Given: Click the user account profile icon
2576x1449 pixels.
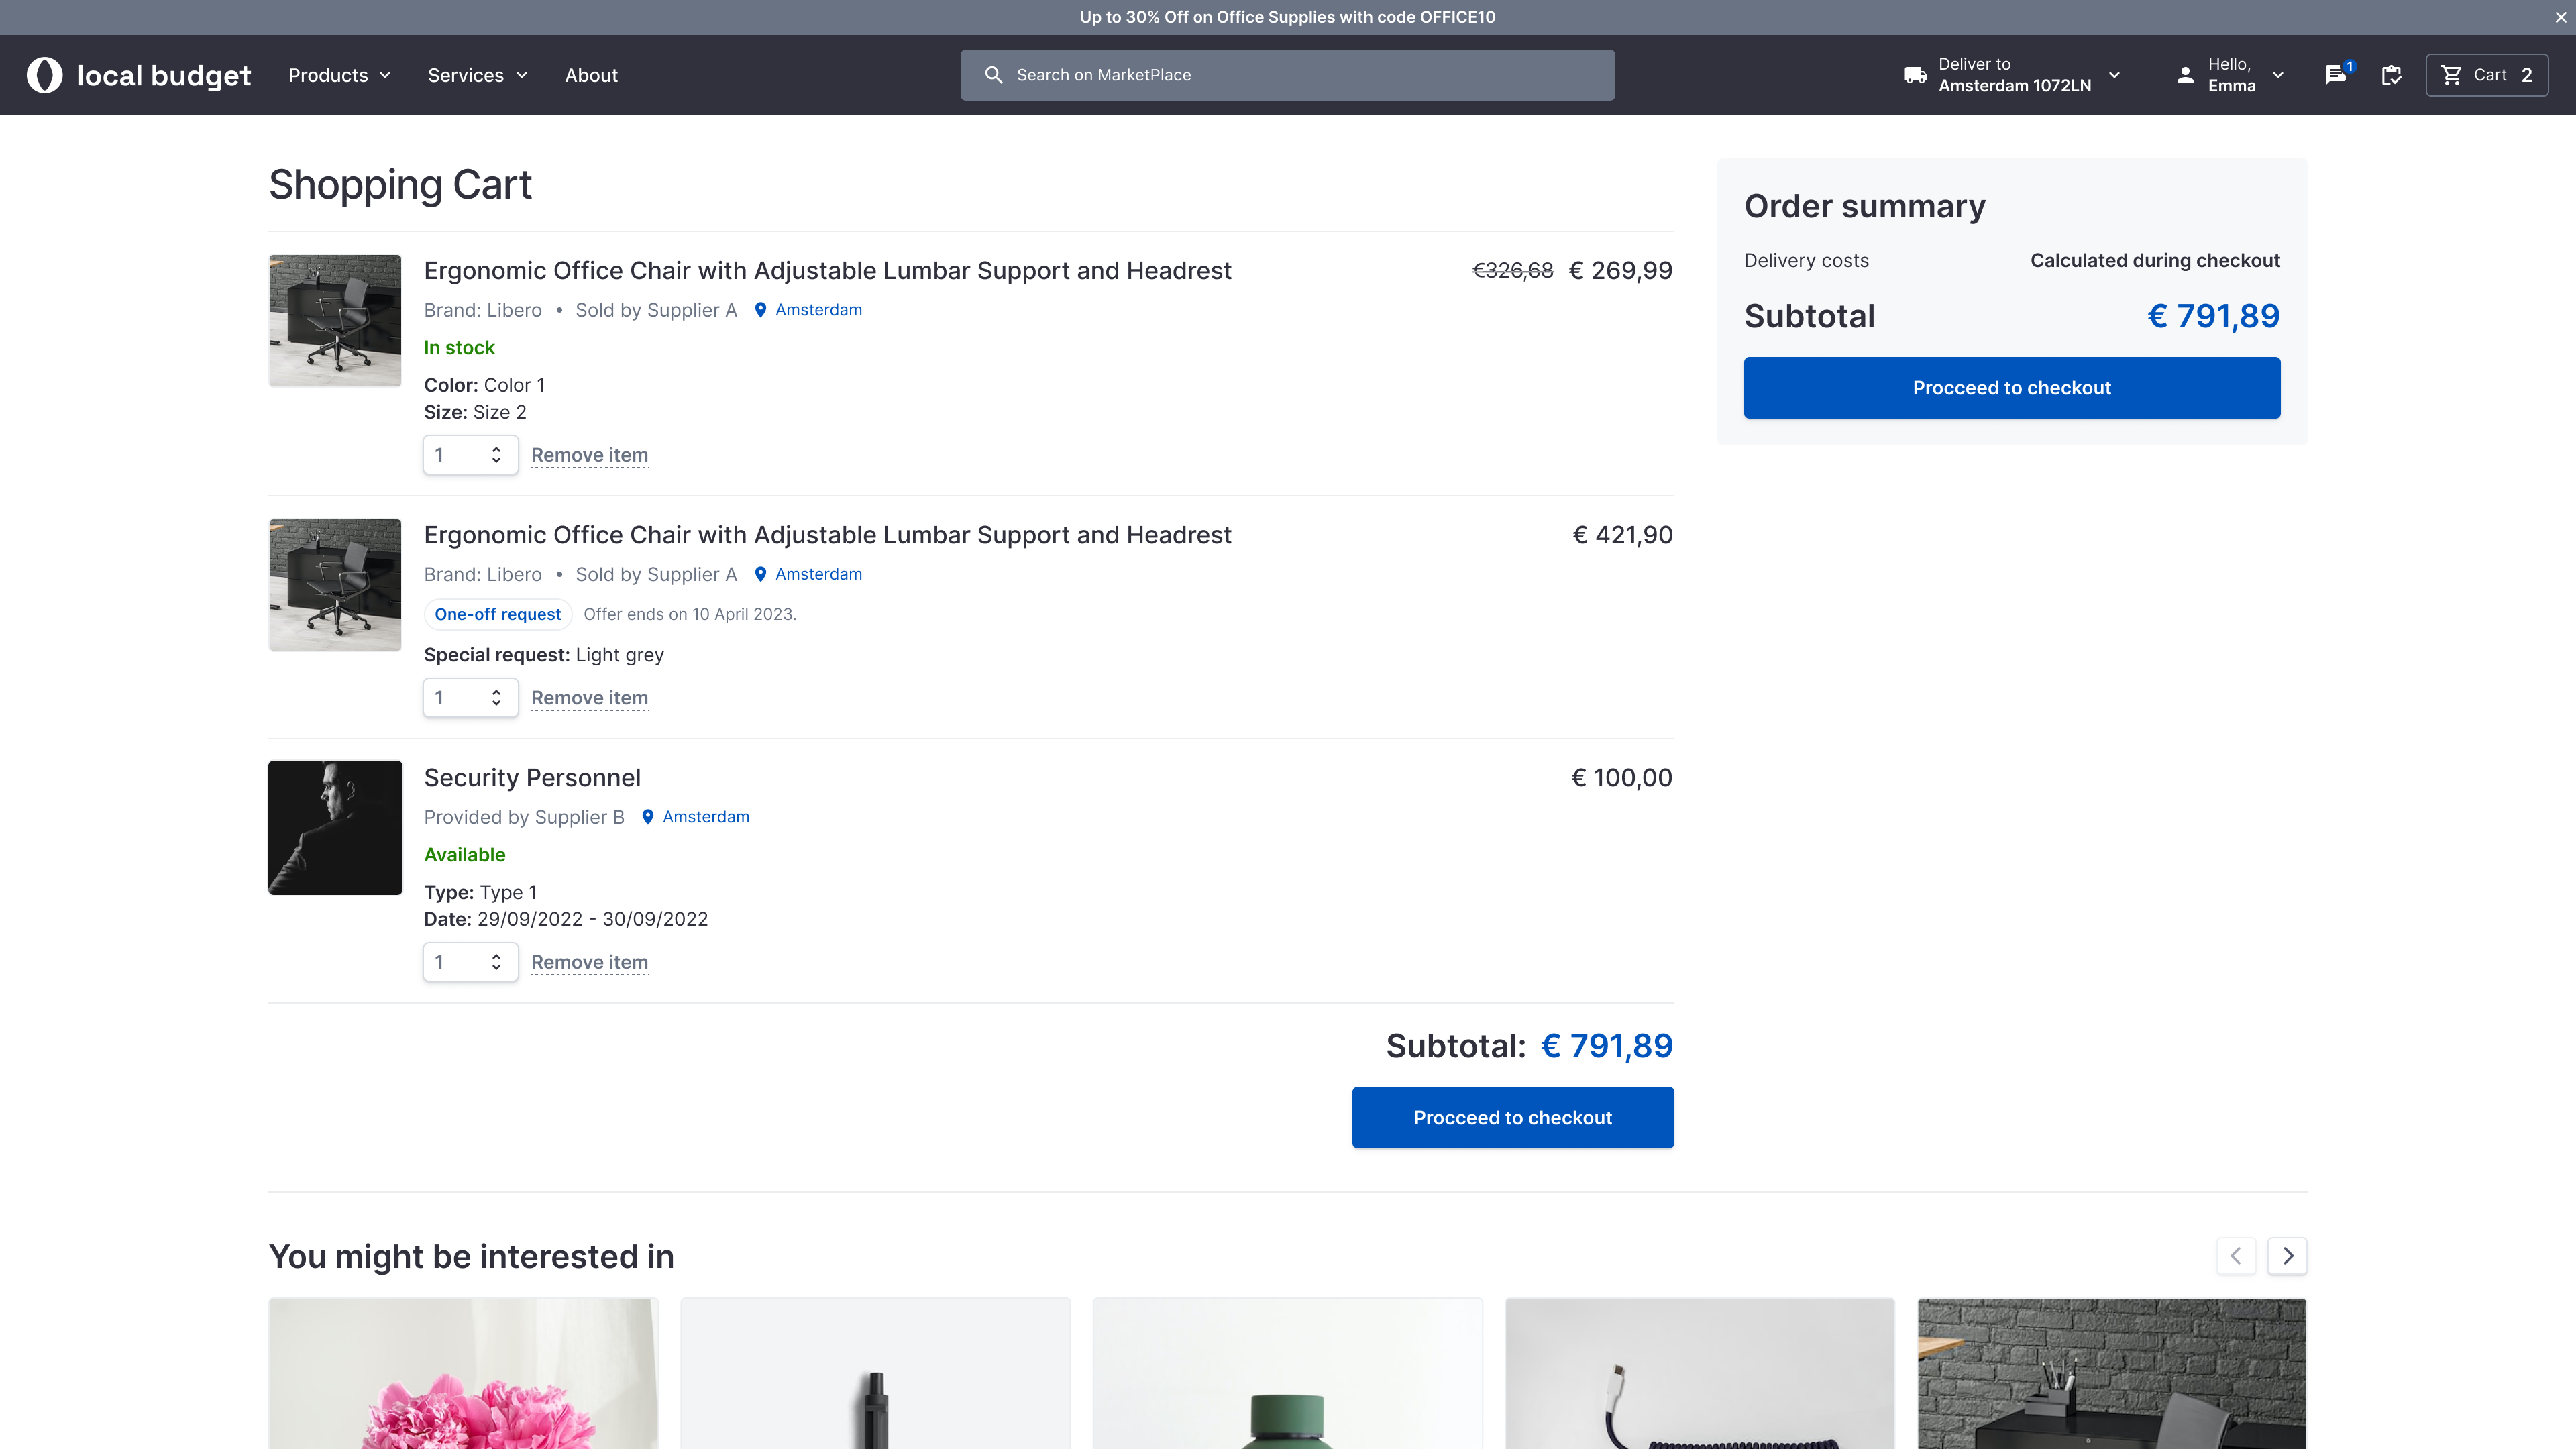Looking at the screenshot, I should tap(2185, 75).
